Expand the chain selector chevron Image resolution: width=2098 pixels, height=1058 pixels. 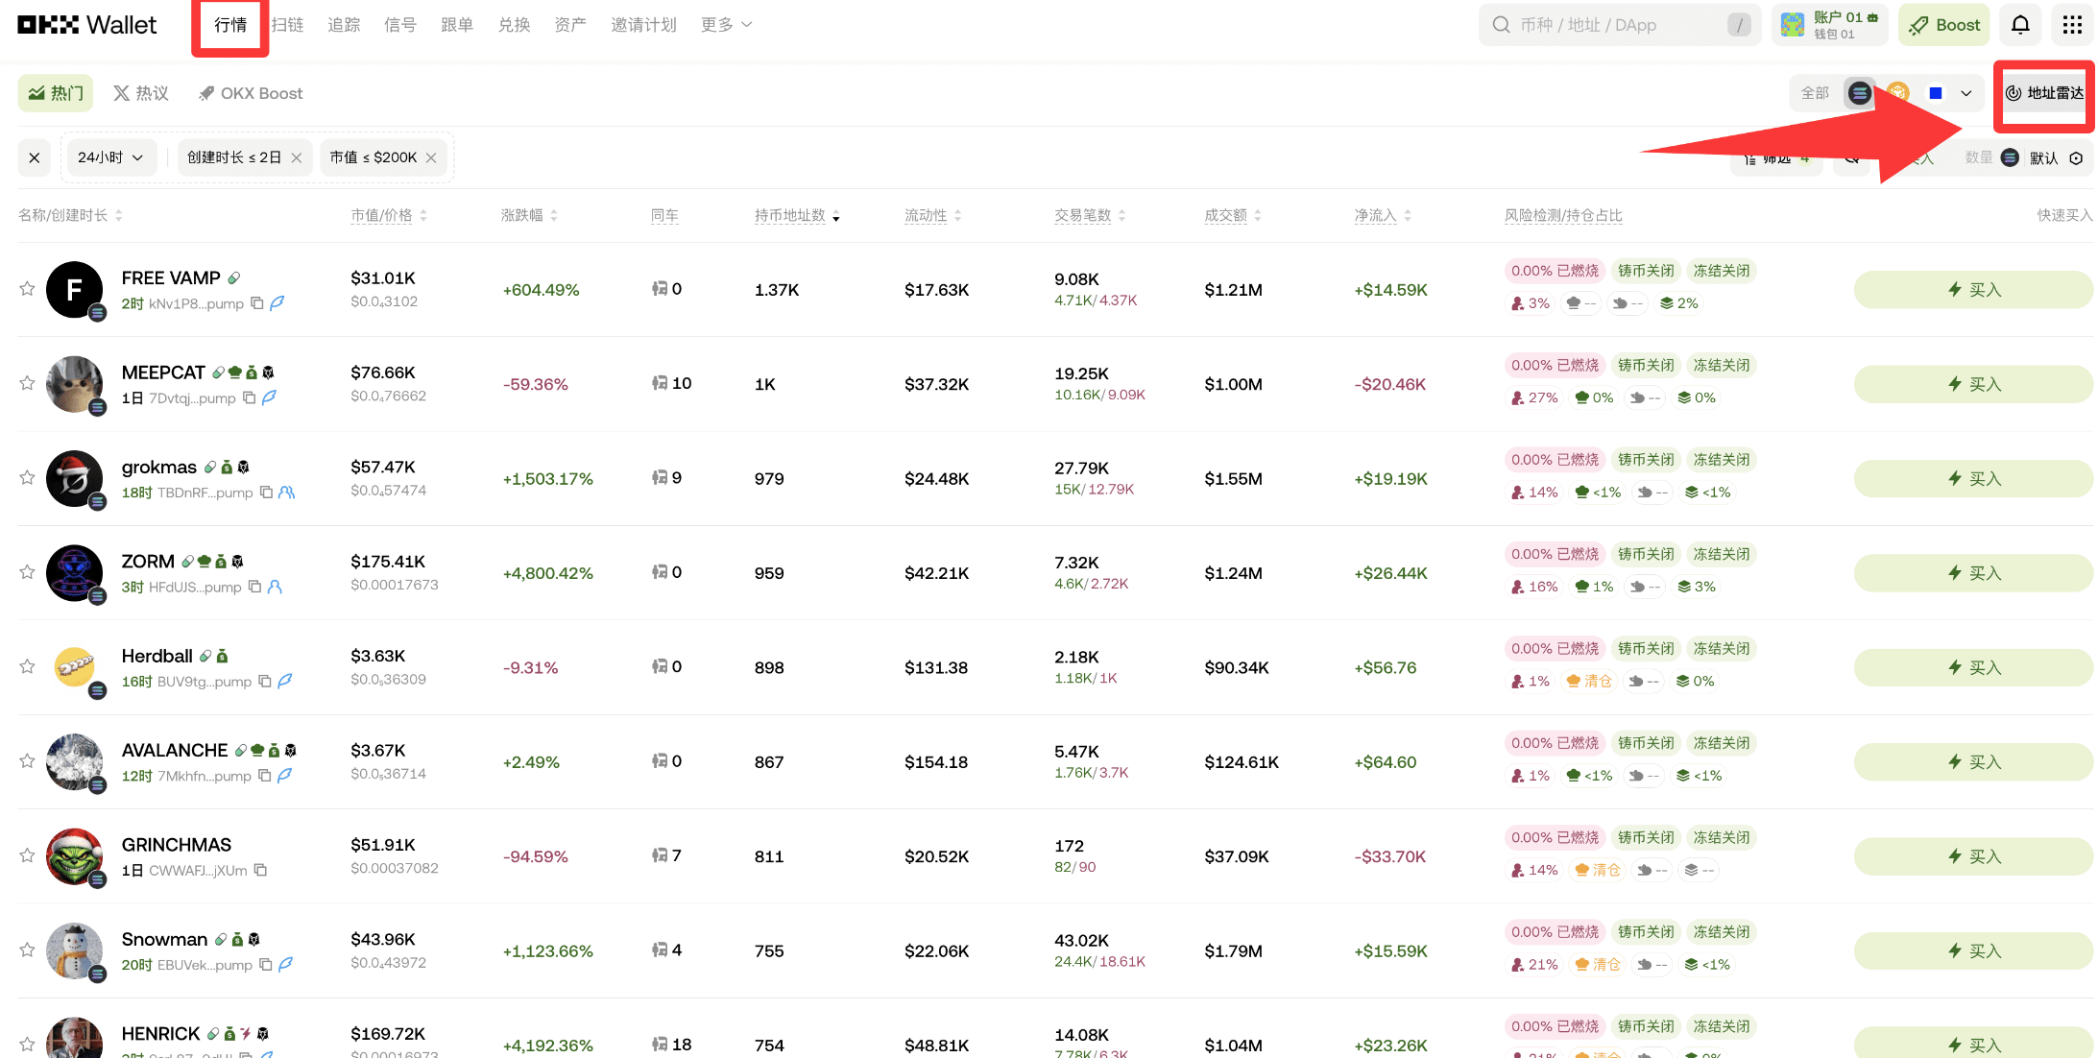(x=1966, y=93)
